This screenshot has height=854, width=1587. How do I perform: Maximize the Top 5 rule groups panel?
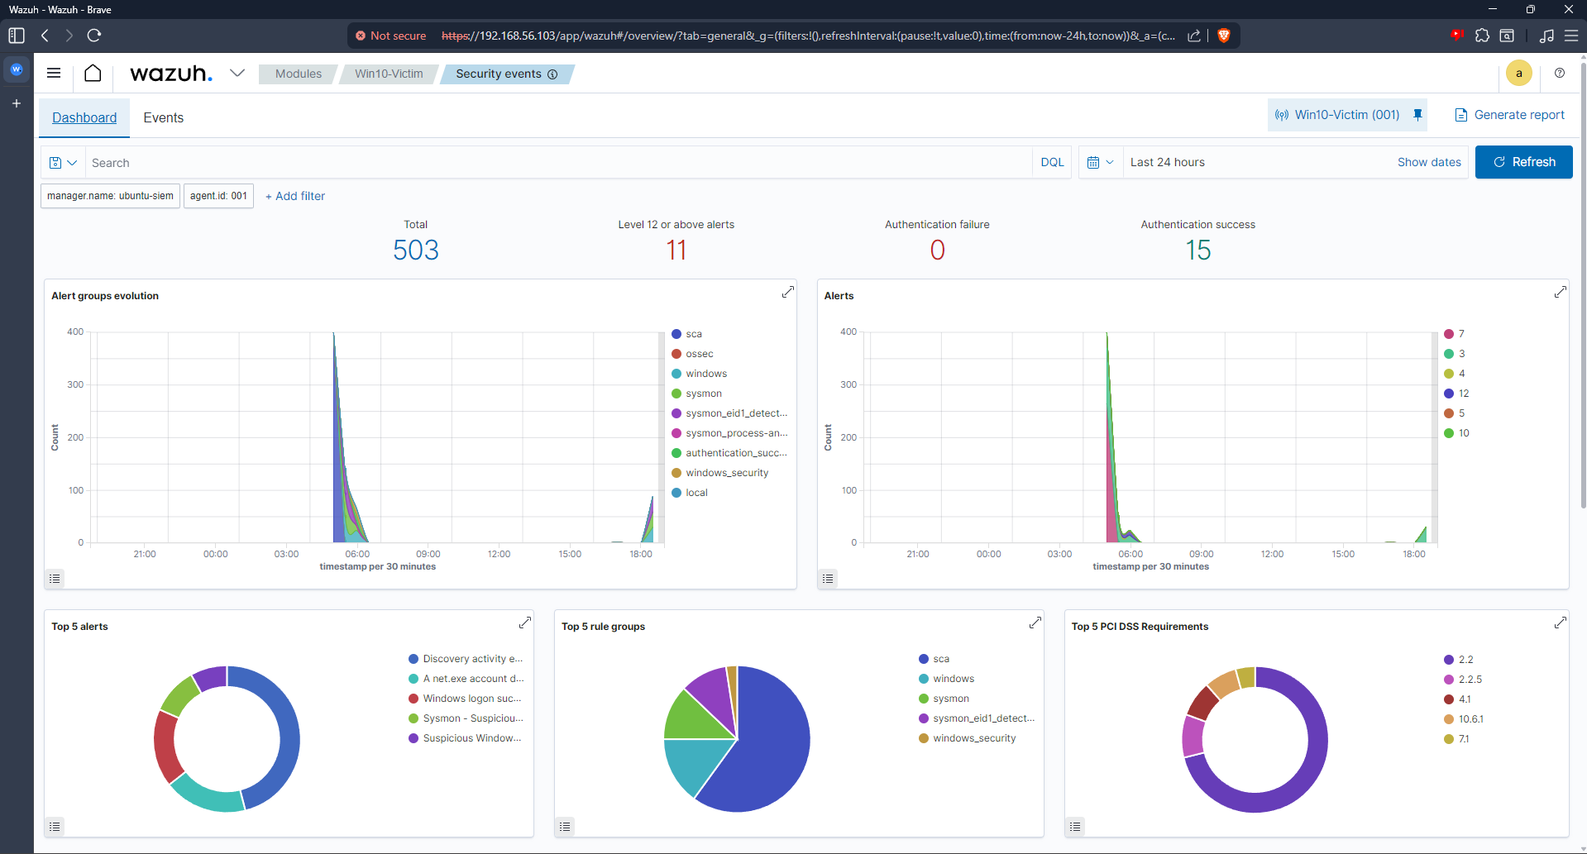1035,623
